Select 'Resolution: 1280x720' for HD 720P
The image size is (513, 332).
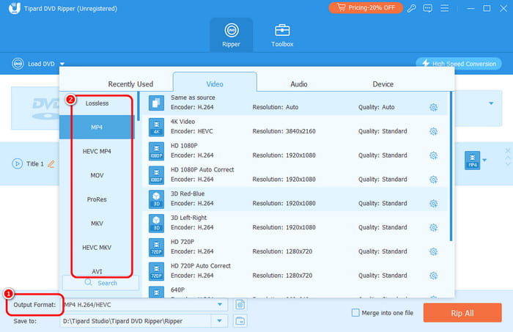click(x=282, y=251)
